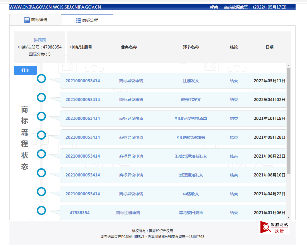Click timeline circle for 裁定书发文 step
307x247 pixels.
(x=41, y=97)
